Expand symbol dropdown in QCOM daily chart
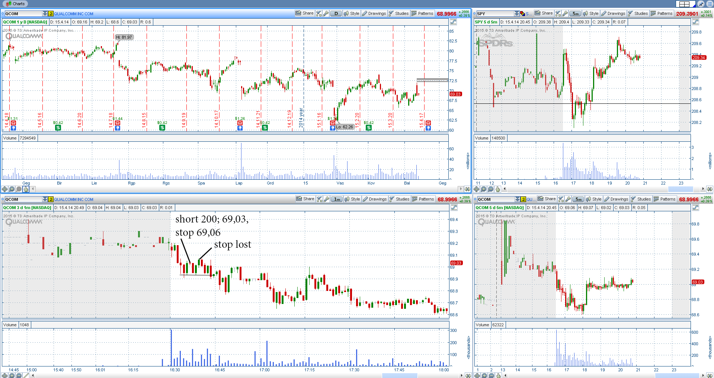The image size is (714, 378). [x=45, y=13]
